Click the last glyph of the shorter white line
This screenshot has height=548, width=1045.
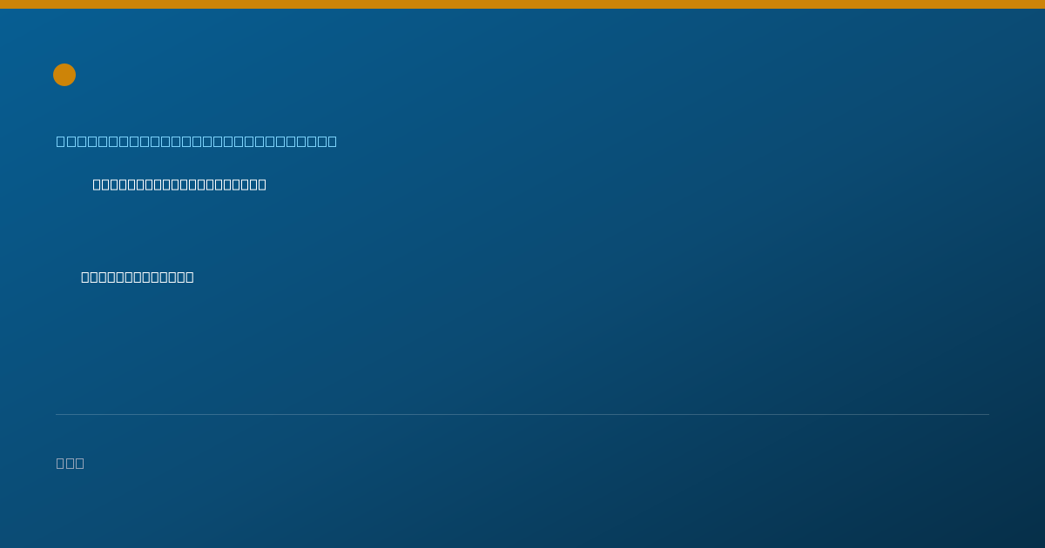pyautogui.click(x=190, y=277)
